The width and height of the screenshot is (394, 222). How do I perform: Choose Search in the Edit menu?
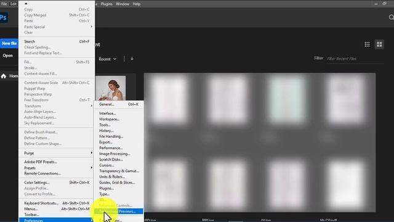coord(57,41)
